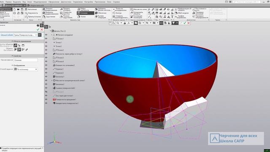Click the new document icon
The height and width of the screenshot is (152, 270).
14,9
